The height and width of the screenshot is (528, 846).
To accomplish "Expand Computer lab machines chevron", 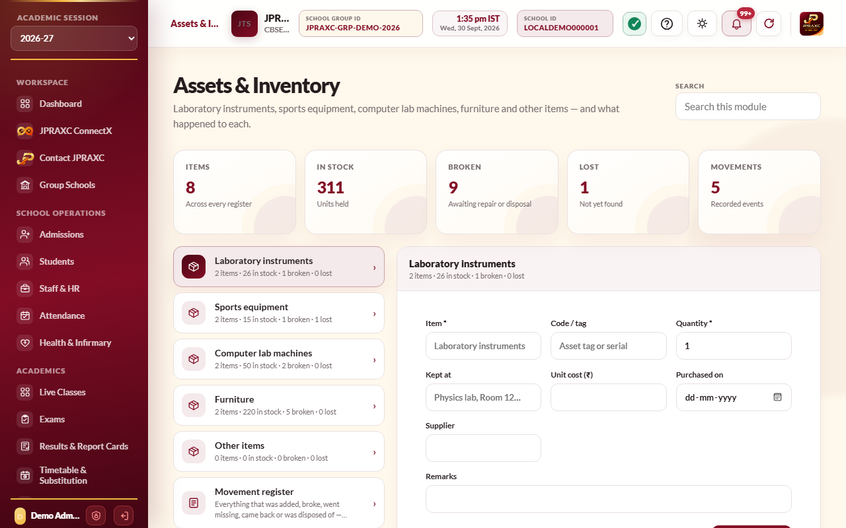I will [374, 360].
